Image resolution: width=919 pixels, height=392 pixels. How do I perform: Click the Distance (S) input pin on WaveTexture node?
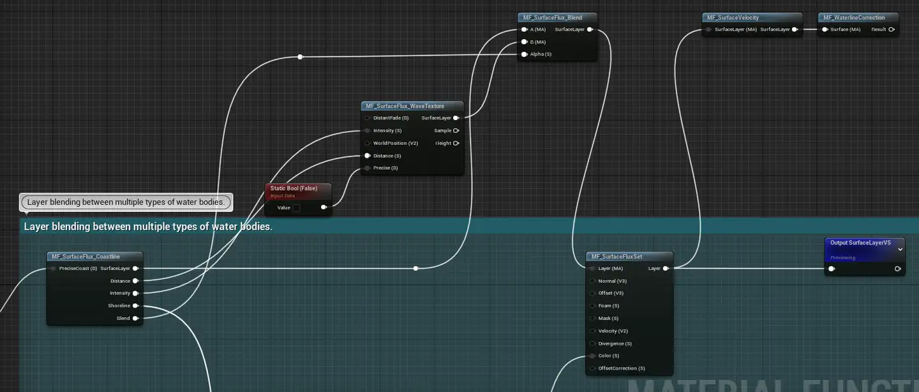368,156
